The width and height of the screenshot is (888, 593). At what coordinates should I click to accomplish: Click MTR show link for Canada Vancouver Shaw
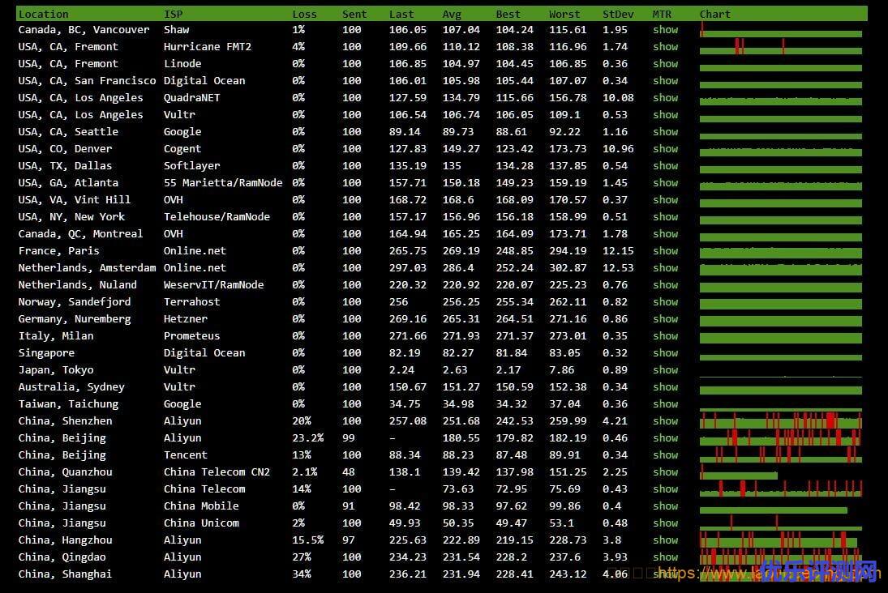[665, 29]
